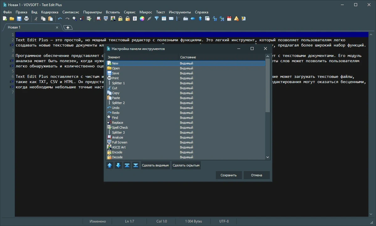
Task: Select the ASCII Art row in list
Action: click(x=186, y=147)
